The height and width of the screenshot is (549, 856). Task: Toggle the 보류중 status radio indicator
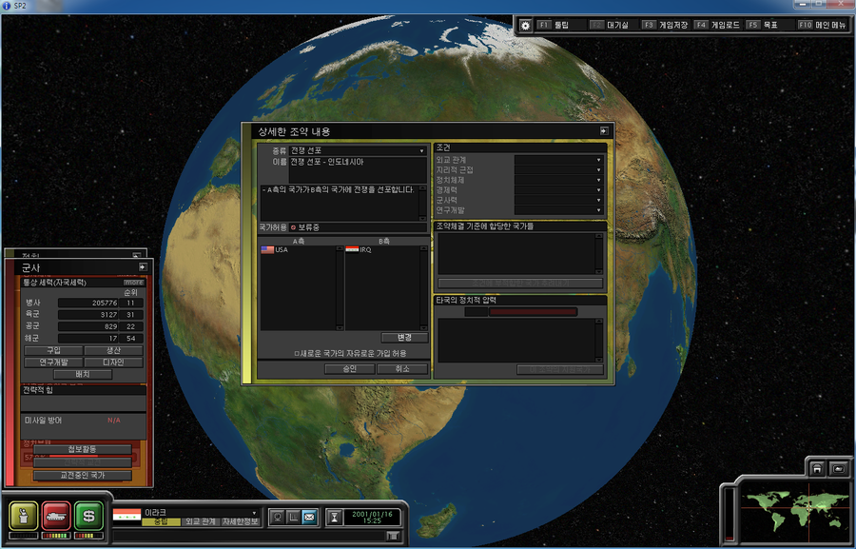click(x=293, y=228)
